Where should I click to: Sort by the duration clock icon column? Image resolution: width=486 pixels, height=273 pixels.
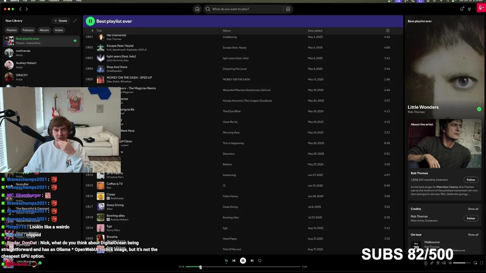point(388,30)
